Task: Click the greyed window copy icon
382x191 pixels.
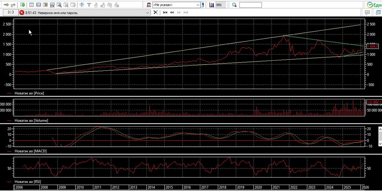Action: tap(73, 5)
